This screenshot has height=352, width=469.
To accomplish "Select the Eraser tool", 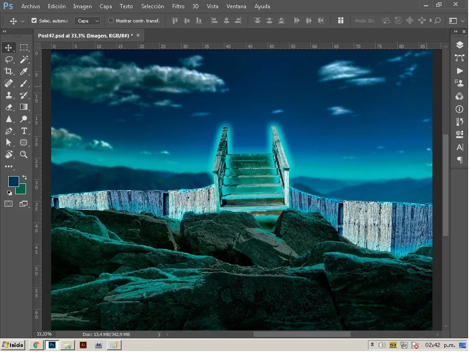I will tap(9, 107).
